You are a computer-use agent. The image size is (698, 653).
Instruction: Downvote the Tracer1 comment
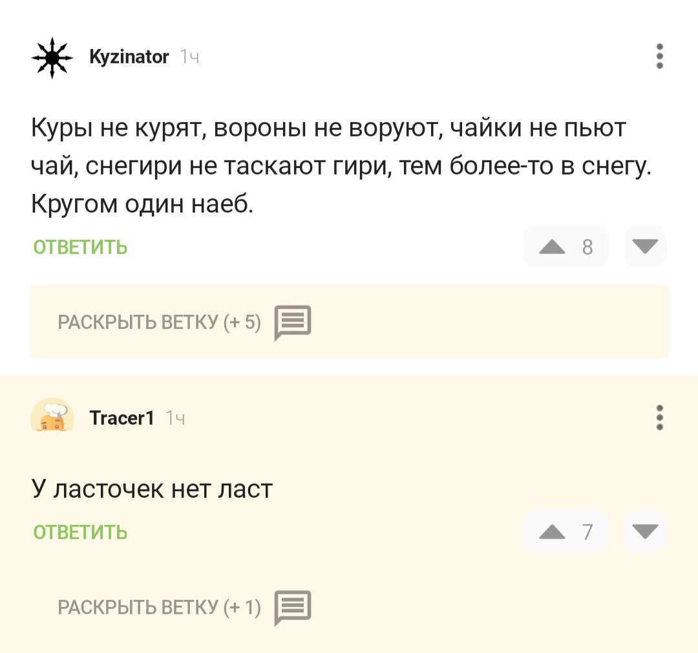pyautogui.click(x=644, y=531)
